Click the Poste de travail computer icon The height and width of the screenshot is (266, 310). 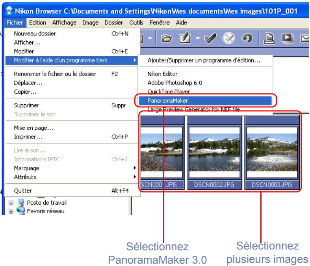21,203
